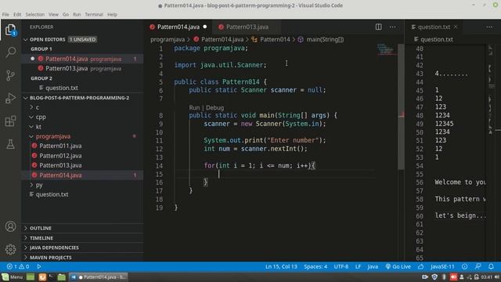Open the Run menu
Image resolution: width=501 pixels, height=282 pixels.
[77, 14]
